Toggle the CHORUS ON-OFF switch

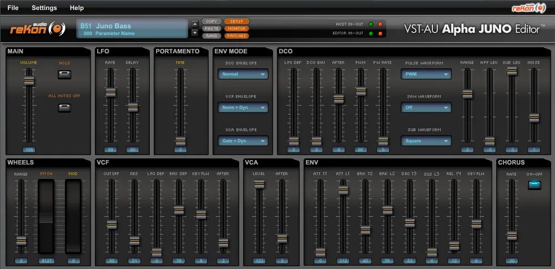[534, 185]
